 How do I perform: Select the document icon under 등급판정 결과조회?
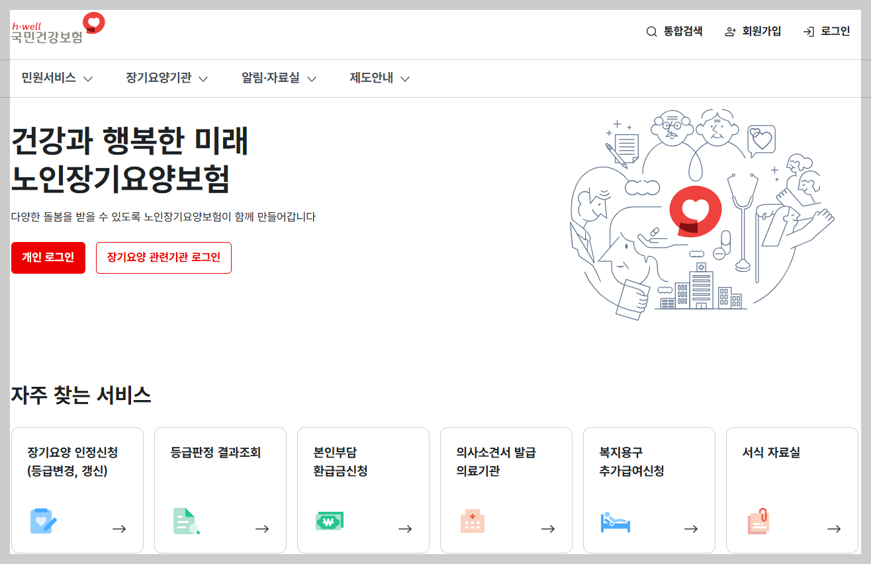187,522
